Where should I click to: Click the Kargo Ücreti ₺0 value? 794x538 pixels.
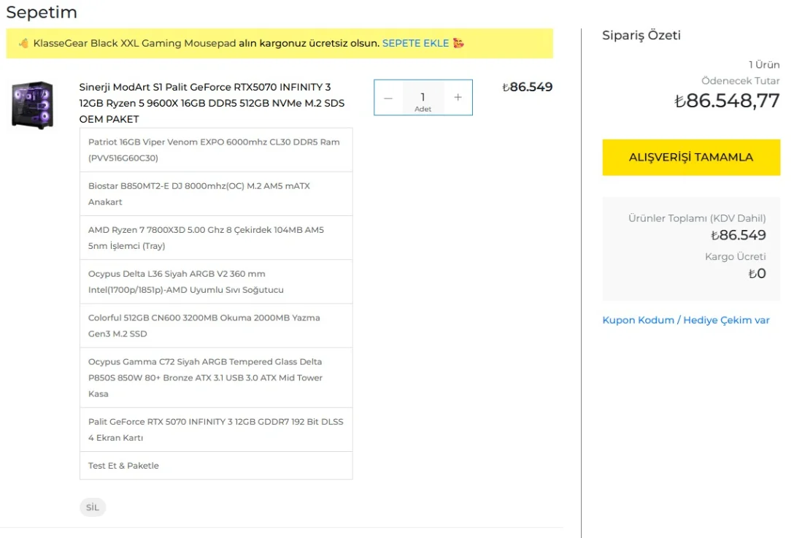click(x=757, y=274)
